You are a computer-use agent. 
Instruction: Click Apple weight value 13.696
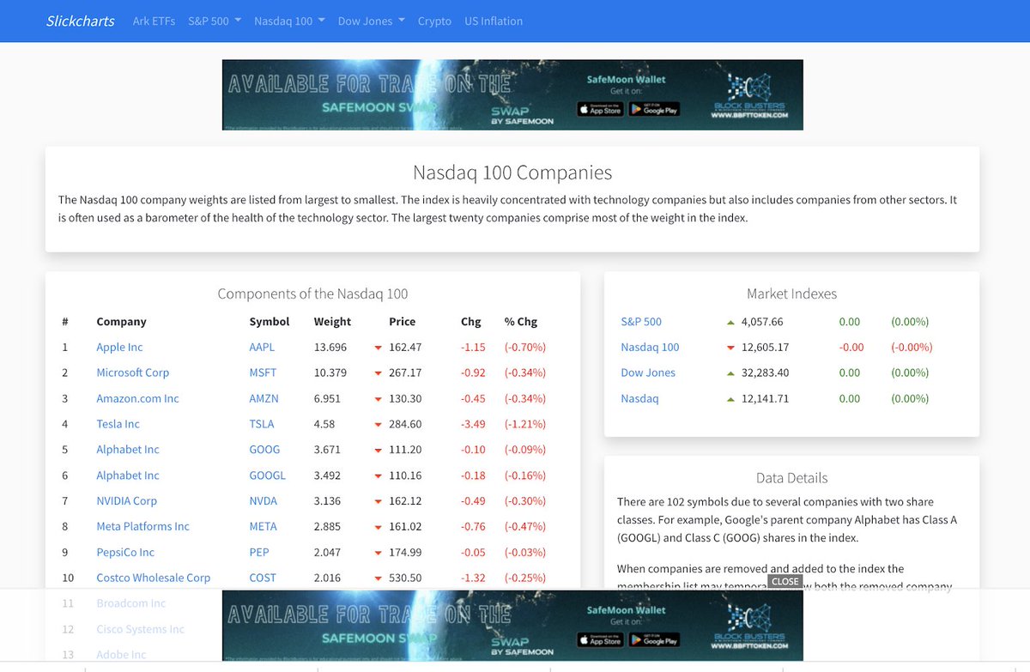click(330, 348)
